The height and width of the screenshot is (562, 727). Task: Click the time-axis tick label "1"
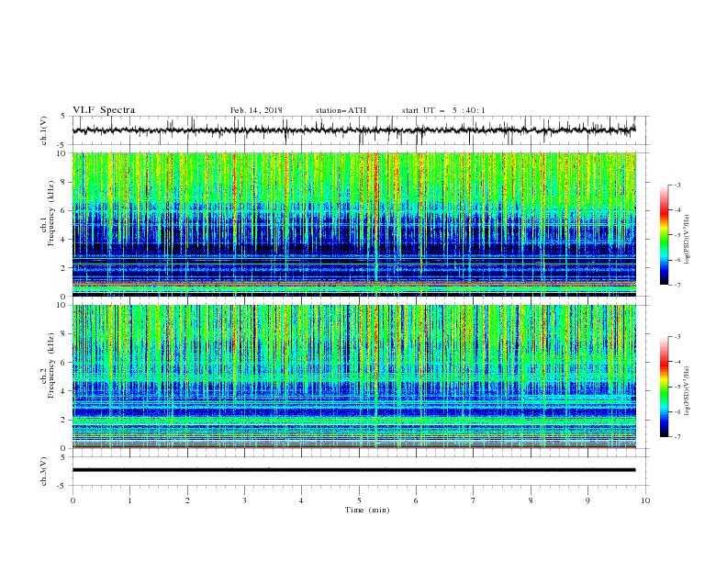129,500
